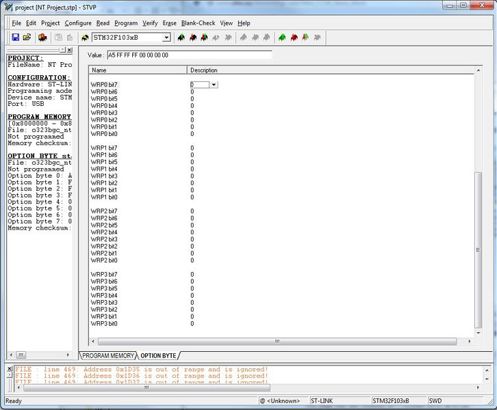497x410 pixels.
Task: Expand the WRP0 bit7 value dropdown
Action: click(x=214, y=85)
